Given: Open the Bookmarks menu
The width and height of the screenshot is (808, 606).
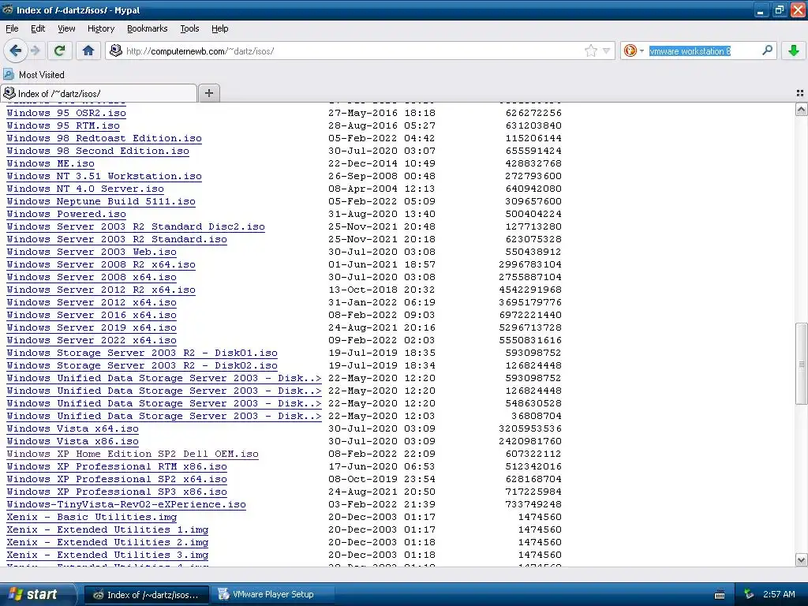Looking at the screenshot, I should pyautogui.click(x=147, y=28).
